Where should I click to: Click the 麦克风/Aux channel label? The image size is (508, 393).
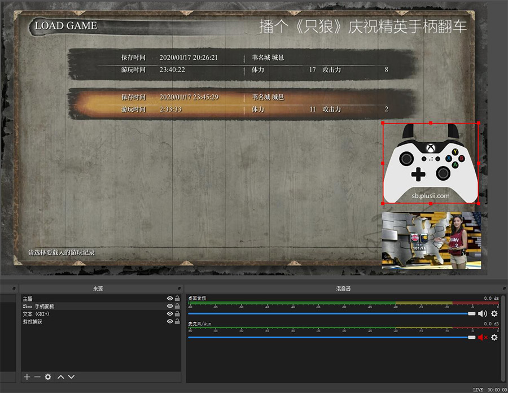200,324
